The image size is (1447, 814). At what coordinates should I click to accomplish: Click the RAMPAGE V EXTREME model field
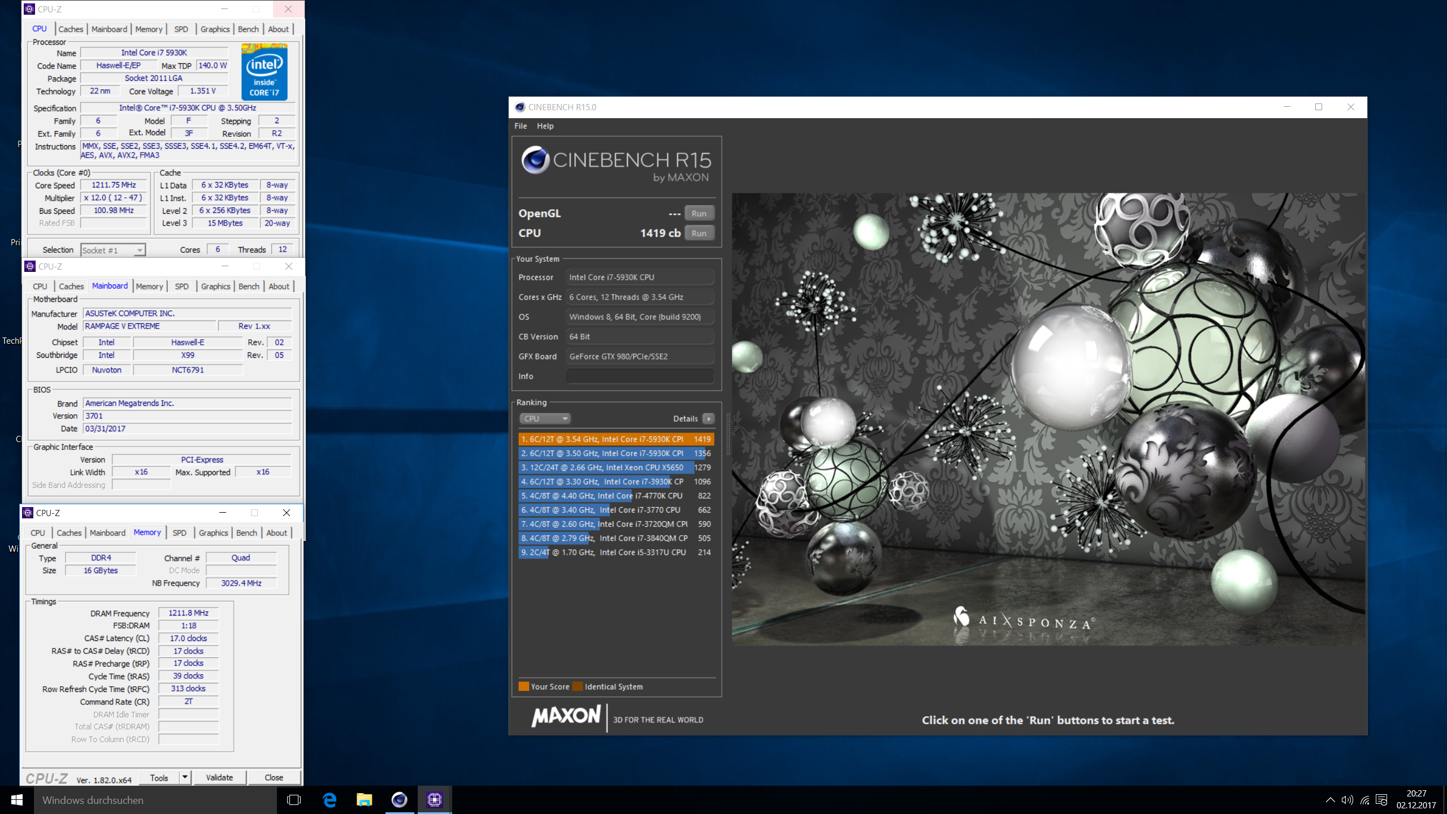150,326
